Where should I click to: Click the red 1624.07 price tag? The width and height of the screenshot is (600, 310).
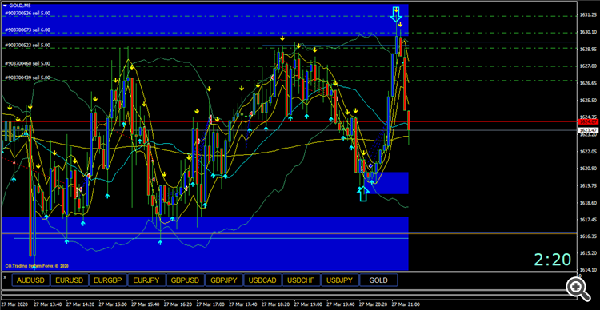[x=589, y=122]
